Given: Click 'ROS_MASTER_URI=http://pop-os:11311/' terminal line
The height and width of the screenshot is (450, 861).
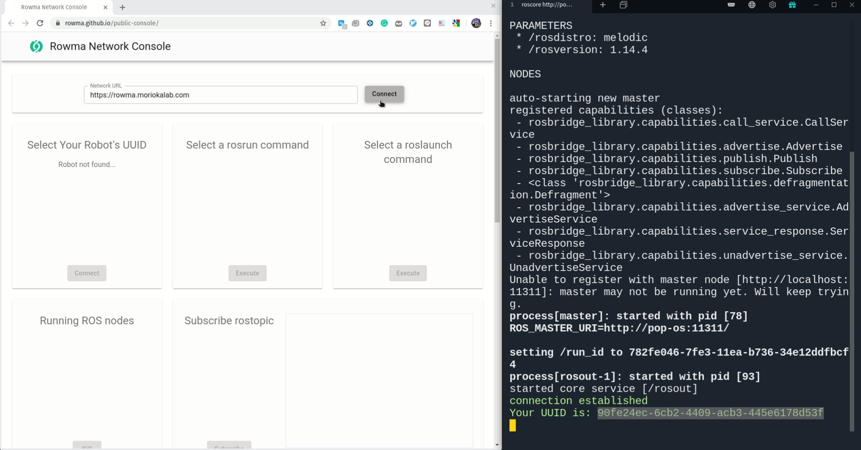Looking at the screenshot, I should coord(619,328).
